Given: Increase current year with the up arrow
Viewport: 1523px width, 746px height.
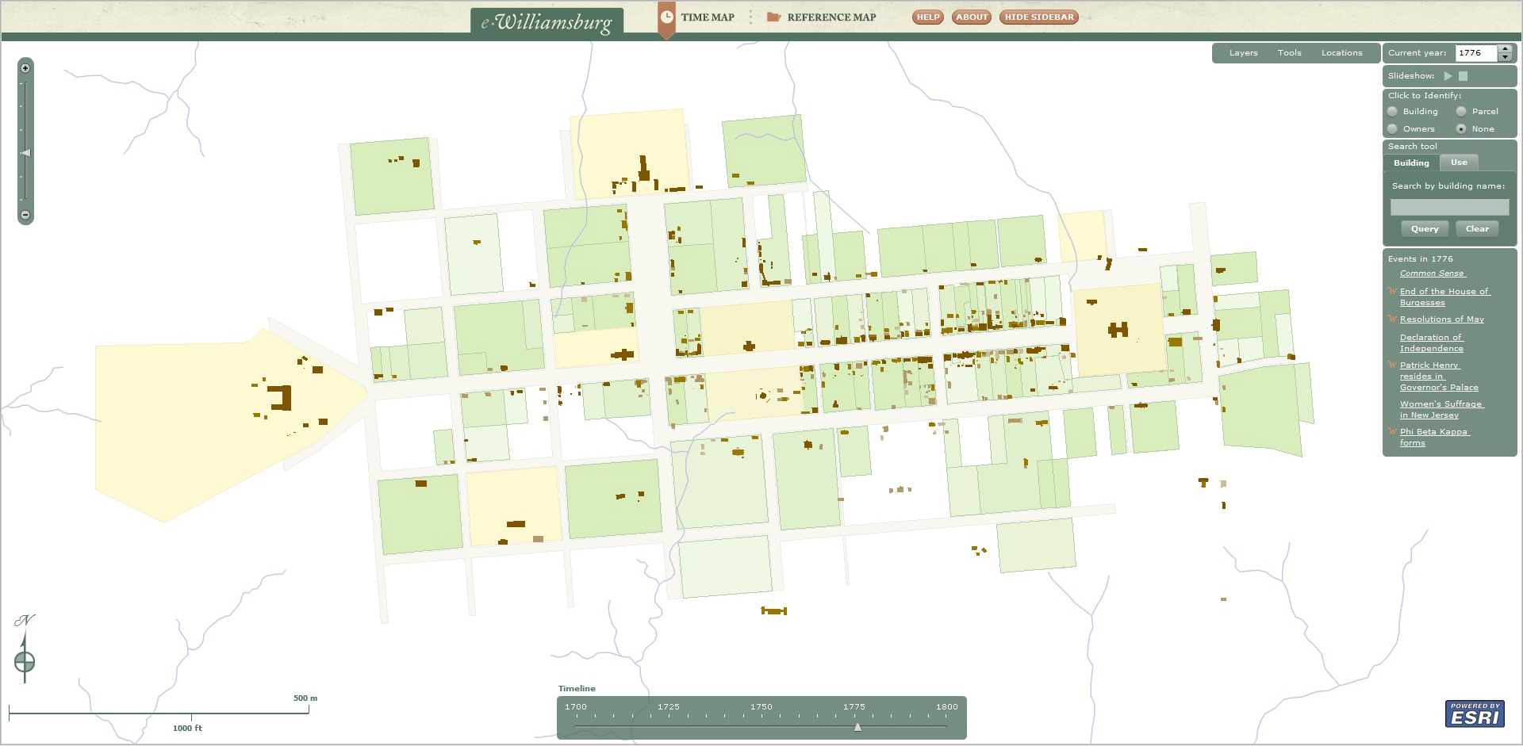Looking at the screenshot, I should (1505, 49).
